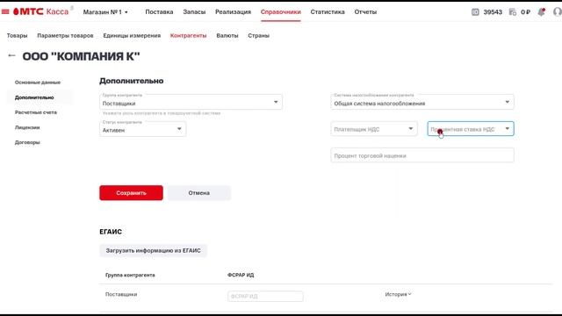Go back using the left arrow icon
This screenshot has height=316, width=562.
click(x=11, y=55)
